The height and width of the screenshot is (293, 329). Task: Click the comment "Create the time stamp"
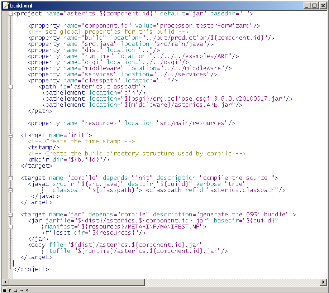[83, 141]
